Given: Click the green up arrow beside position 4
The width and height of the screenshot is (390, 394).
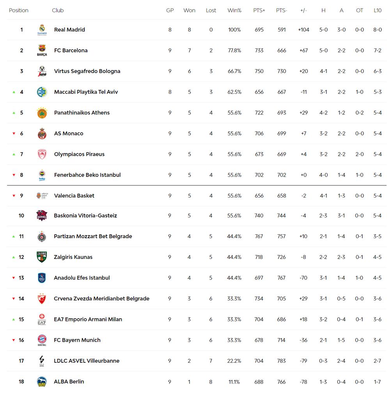Looking at the screenshot, I should point(14,92).
